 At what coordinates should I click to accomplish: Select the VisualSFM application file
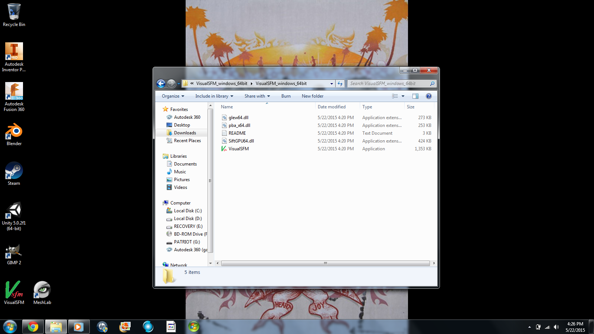point(239,149)
